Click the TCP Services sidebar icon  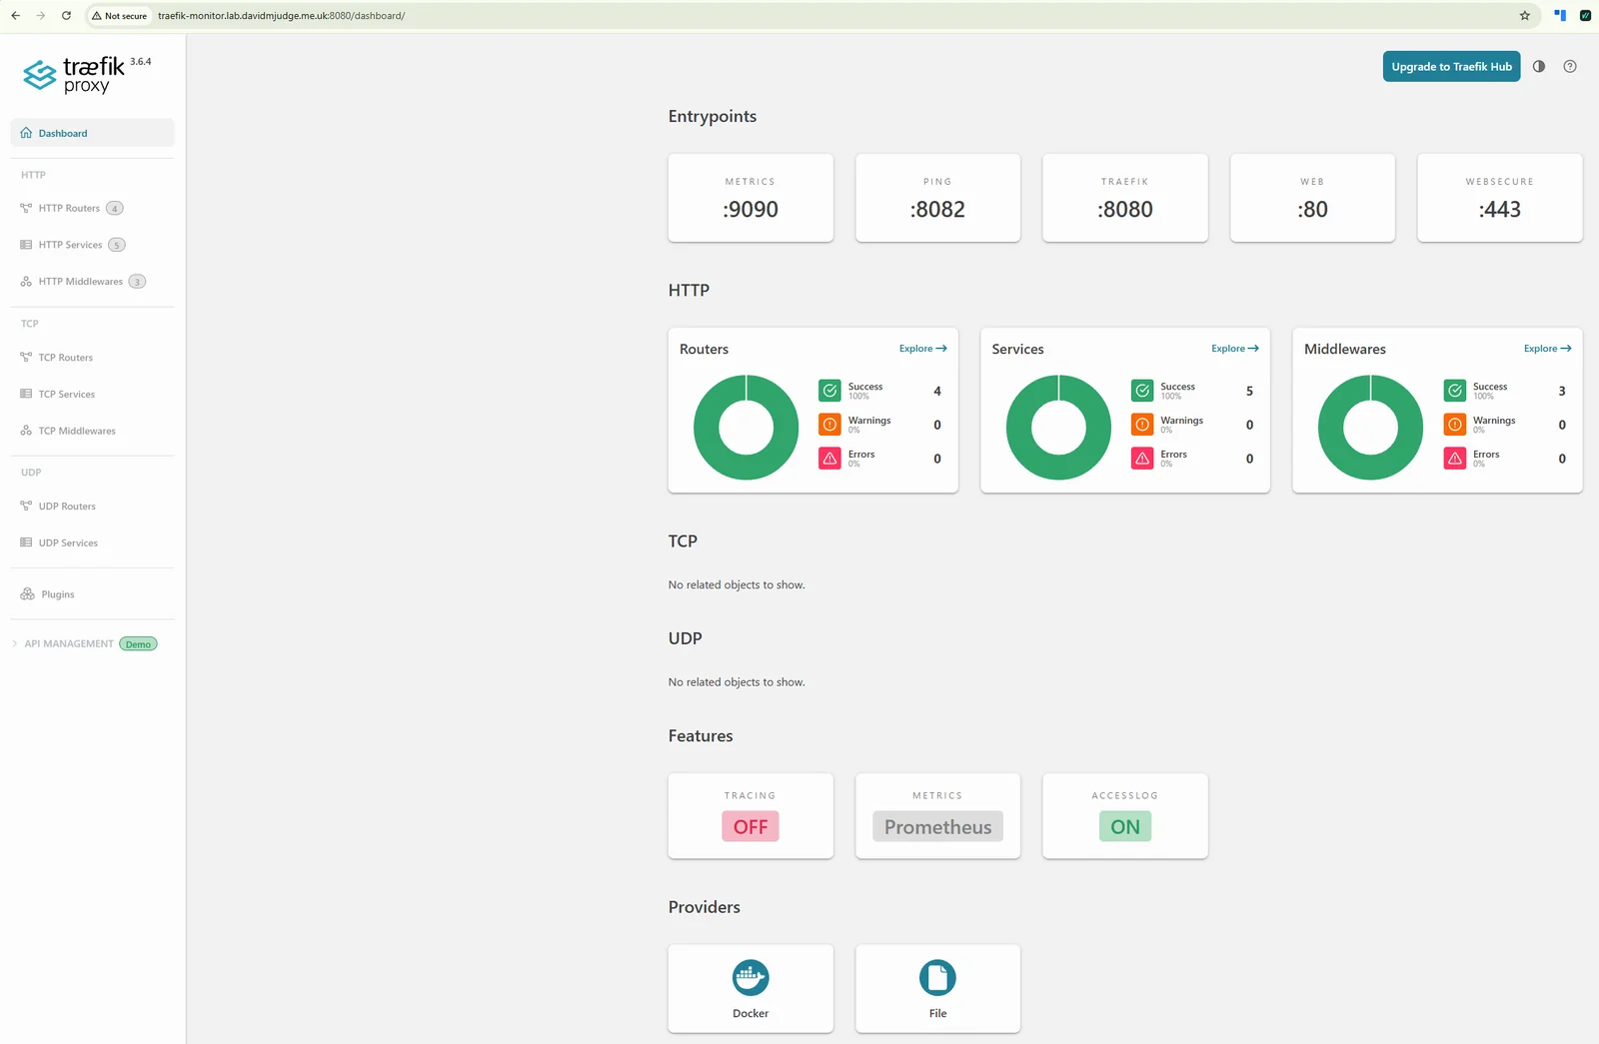click(x=26, y=394)
